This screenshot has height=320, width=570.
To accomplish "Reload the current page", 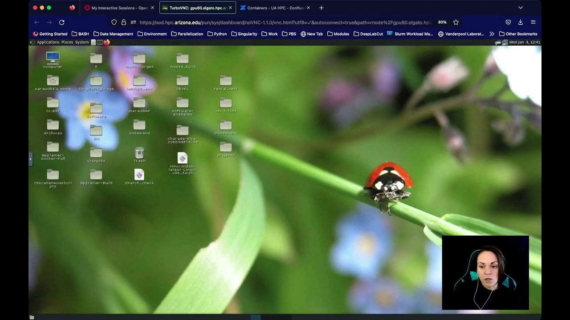I will tap(62, 22).
